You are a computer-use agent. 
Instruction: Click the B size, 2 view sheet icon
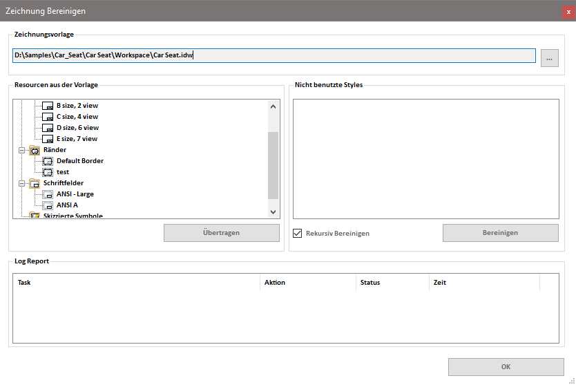point(48,106)
